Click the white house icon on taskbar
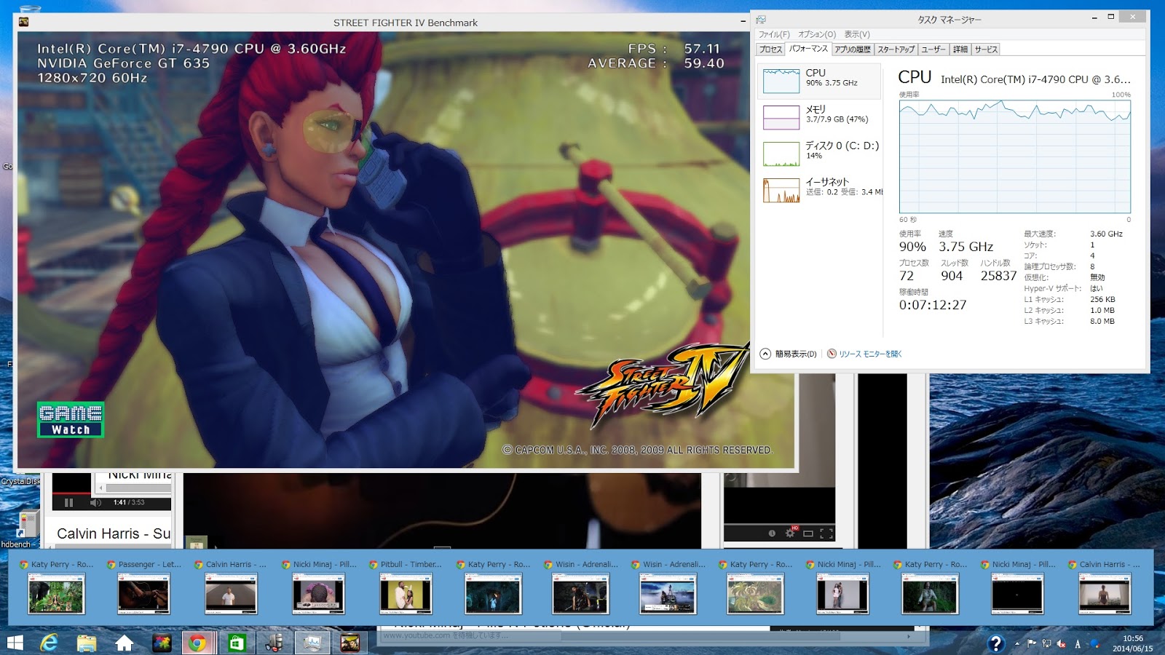 point(125,643)
